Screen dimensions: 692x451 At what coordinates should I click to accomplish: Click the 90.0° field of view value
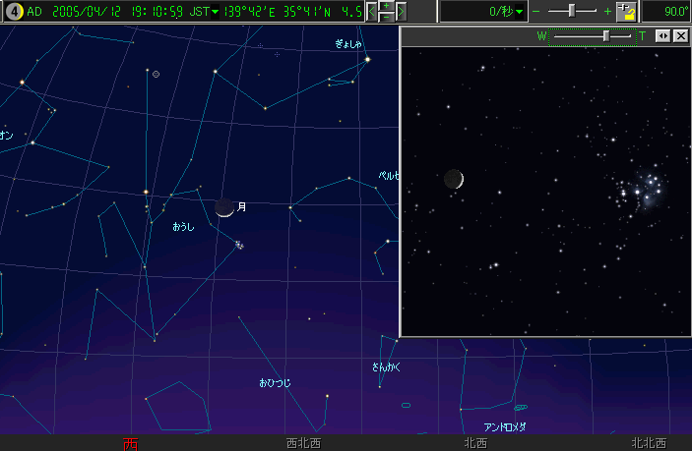tap(666, 12)
